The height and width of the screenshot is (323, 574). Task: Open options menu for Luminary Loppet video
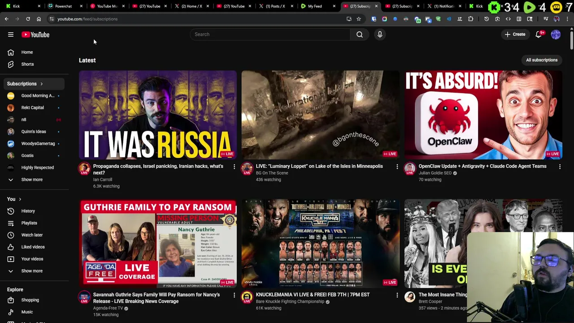pos(397,167)
